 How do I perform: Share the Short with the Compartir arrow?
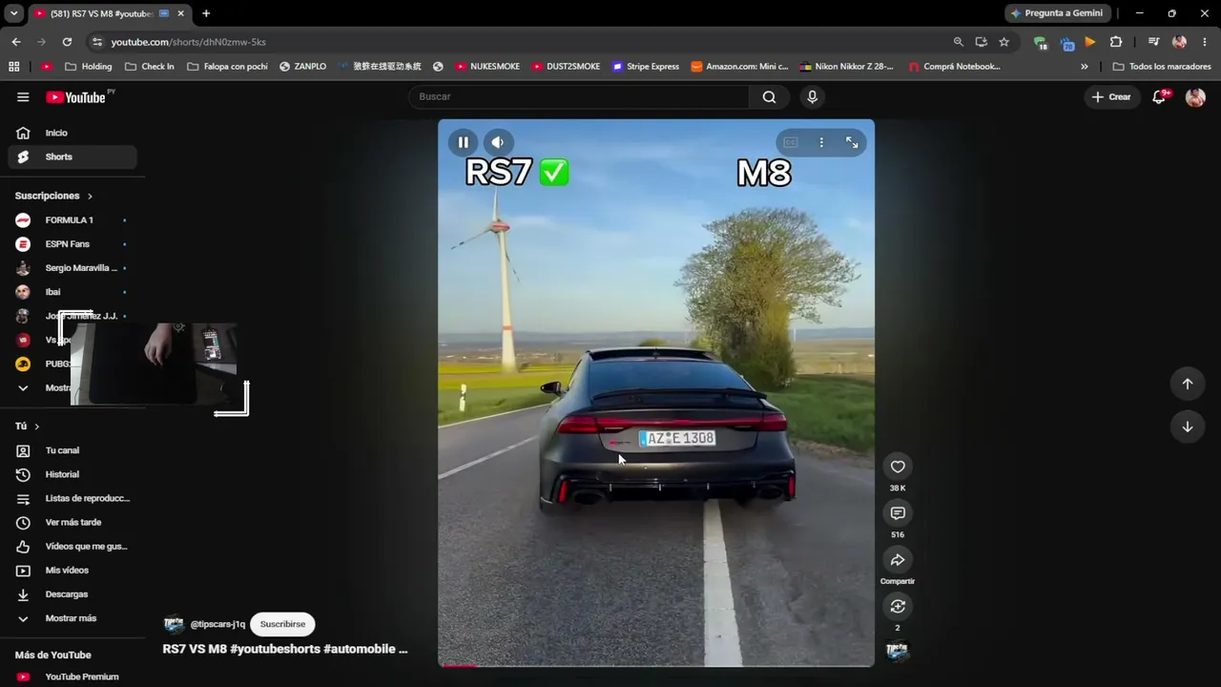coord(898,560)
